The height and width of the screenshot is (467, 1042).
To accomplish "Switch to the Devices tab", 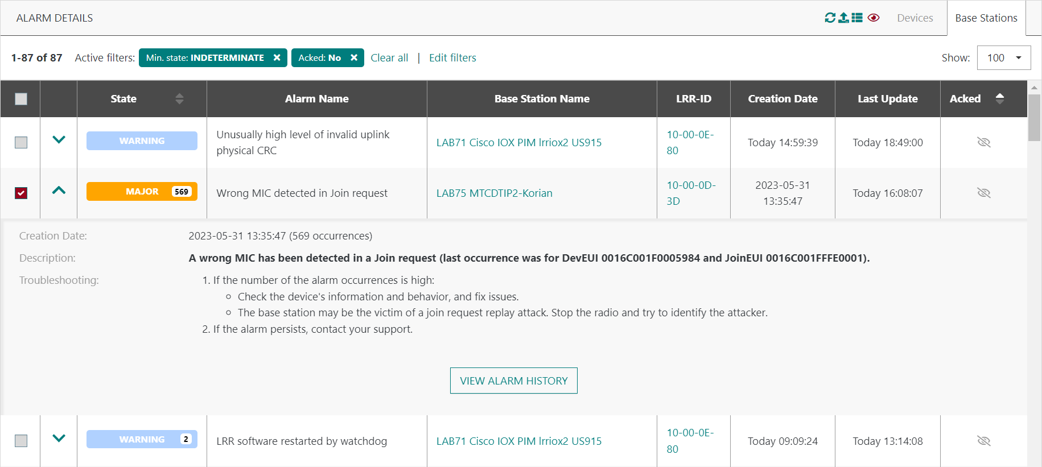I will 915,18.
